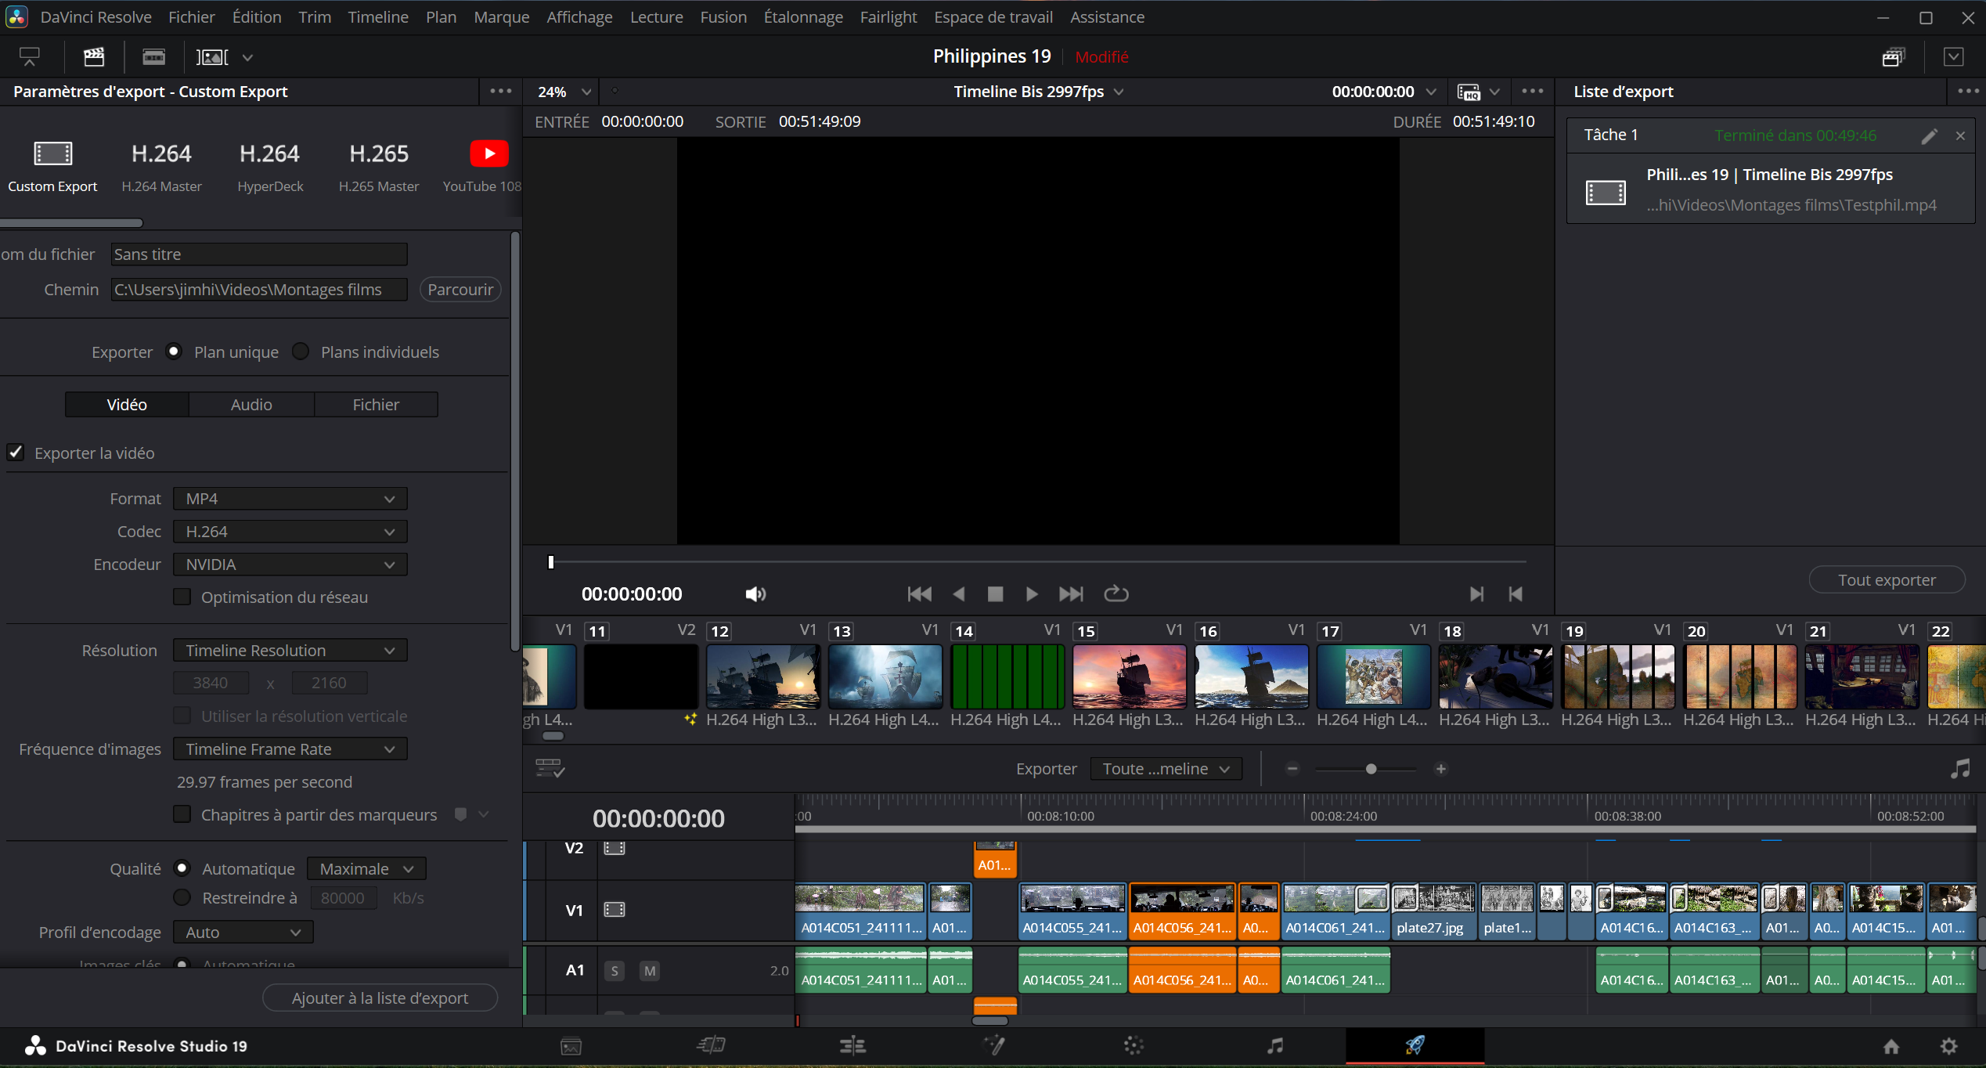This screenshot has width=1986, height=1068.
Task: Open Fréquence d'images dropdown
Action: point(290,749)
